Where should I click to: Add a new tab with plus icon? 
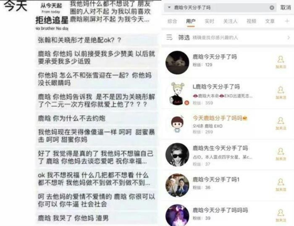coord(287,21)
